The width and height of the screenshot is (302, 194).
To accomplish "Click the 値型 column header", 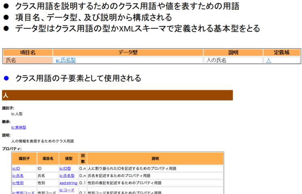I will click(68, 158).
